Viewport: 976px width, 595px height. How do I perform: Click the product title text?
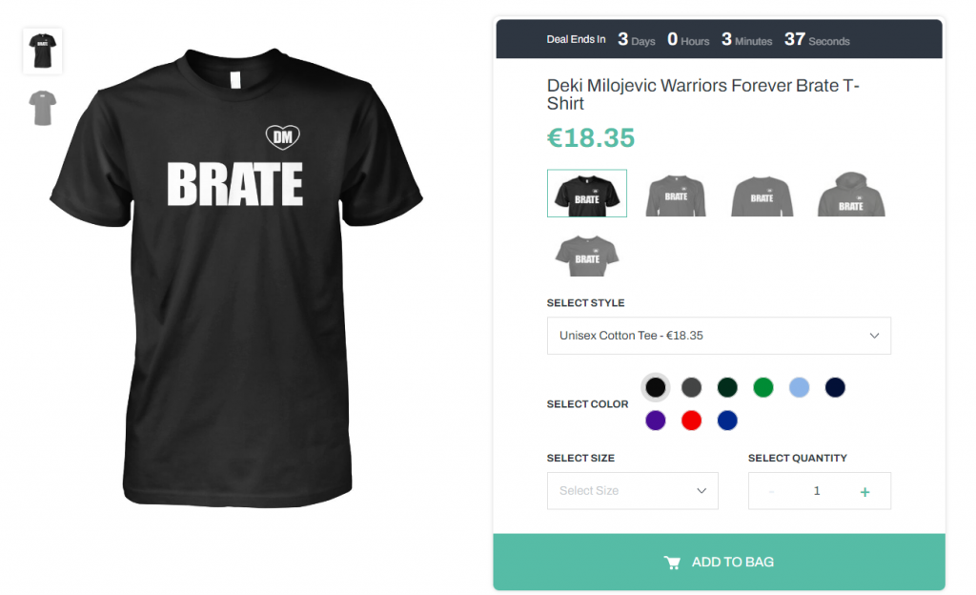pos(702,93)
